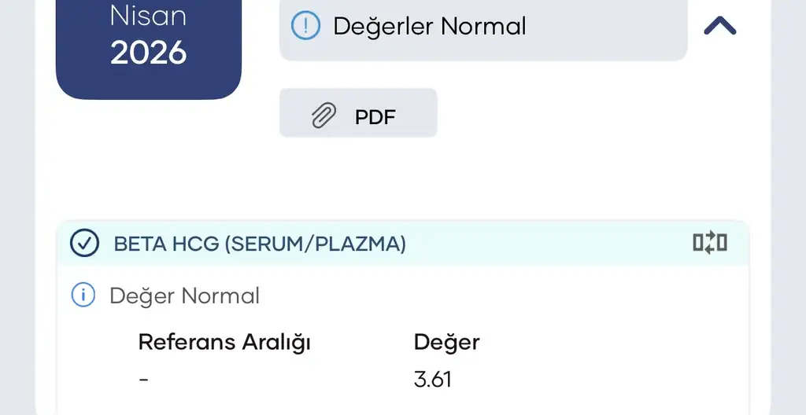Image resolution: width=806 pixels, height=415 pixels.
Task: Click the PDF text label
Action: click(x=375, y=117)
